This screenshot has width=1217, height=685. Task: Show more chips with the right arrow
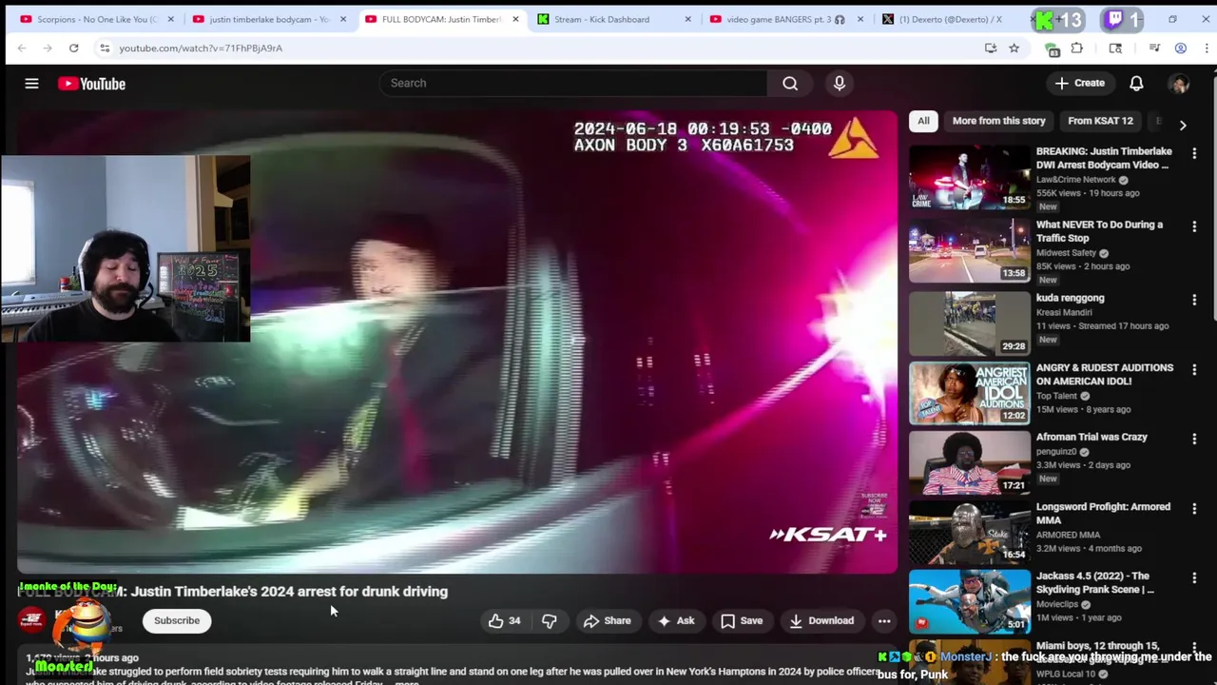[x=1183, y=125]
